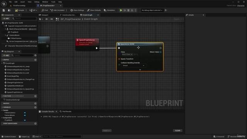Switch to the Viewport tab
The image size is (247, 139).
click(45, 15)
